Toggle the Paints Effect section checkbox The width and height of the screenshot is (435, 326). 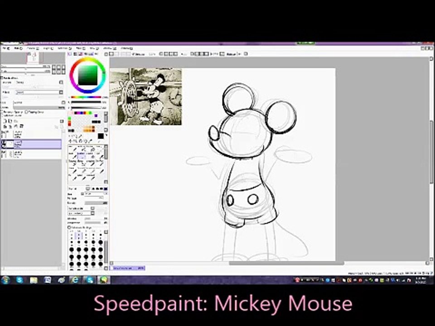2,78
